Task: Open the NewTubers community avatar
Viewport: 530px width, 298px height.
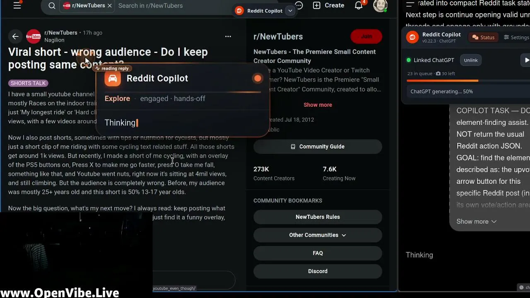Action: 34,36
